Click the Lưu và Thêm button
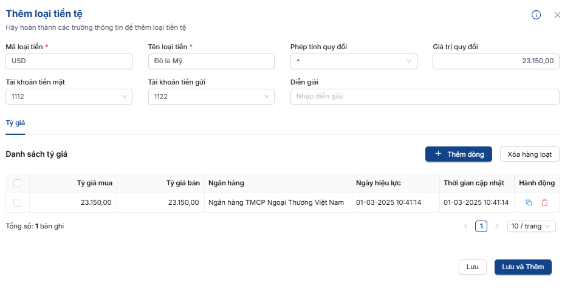The height and width of the screenshot is (288, 576). pos(523,267)
